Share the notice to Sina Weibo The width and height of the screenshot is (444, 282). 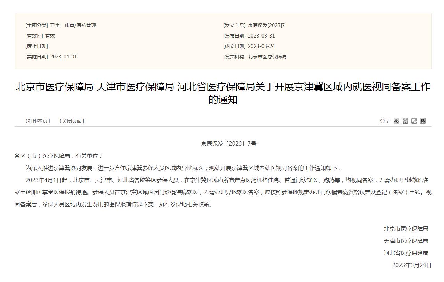[396, 121]
